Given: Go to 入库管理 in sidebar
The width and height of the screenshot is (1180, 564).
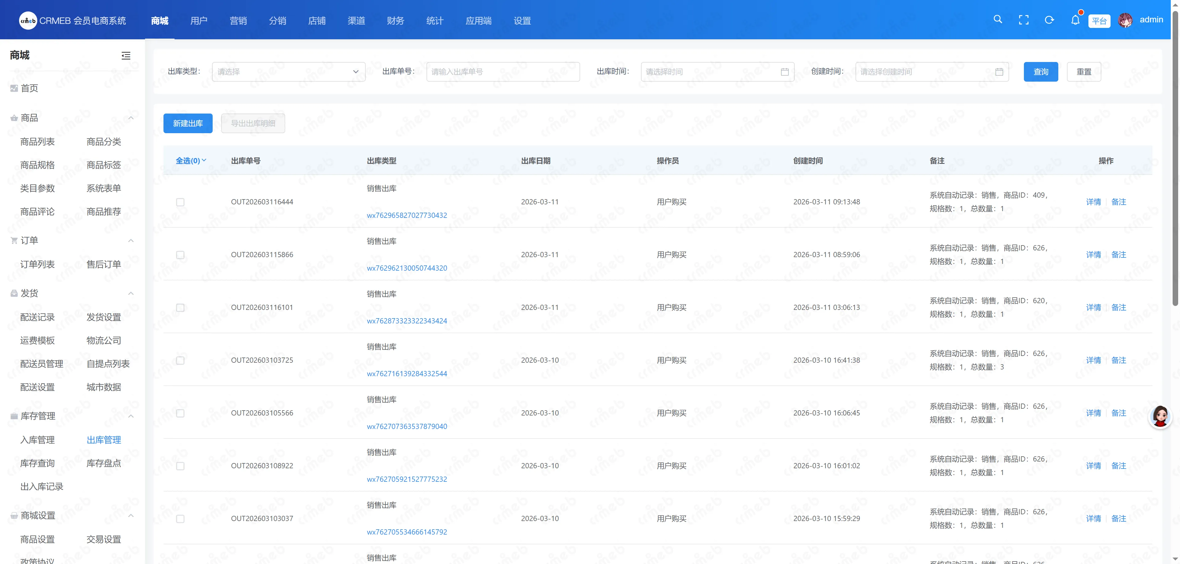Looking at the screenshot, I should (x=37, y=440).
